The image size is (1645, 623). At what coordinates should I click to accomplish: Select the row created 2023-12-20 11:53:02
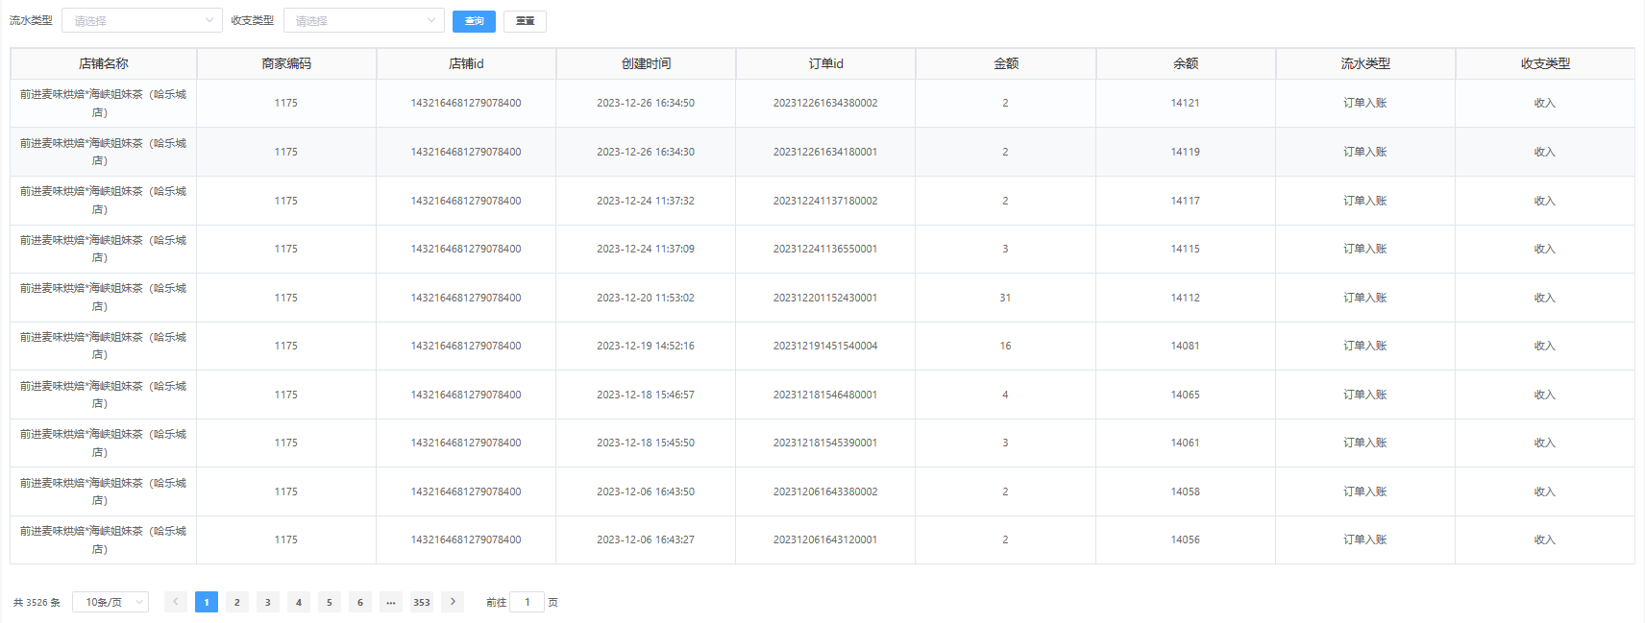(x=646, y=298)
